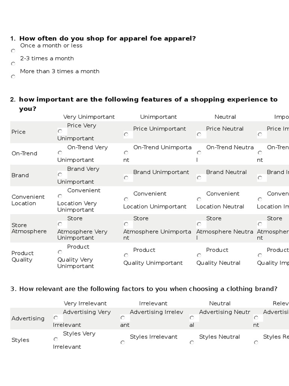This screenshot has width=289, height=386.
Task: Choose Price Neutral option
Action: coord(199,134)
